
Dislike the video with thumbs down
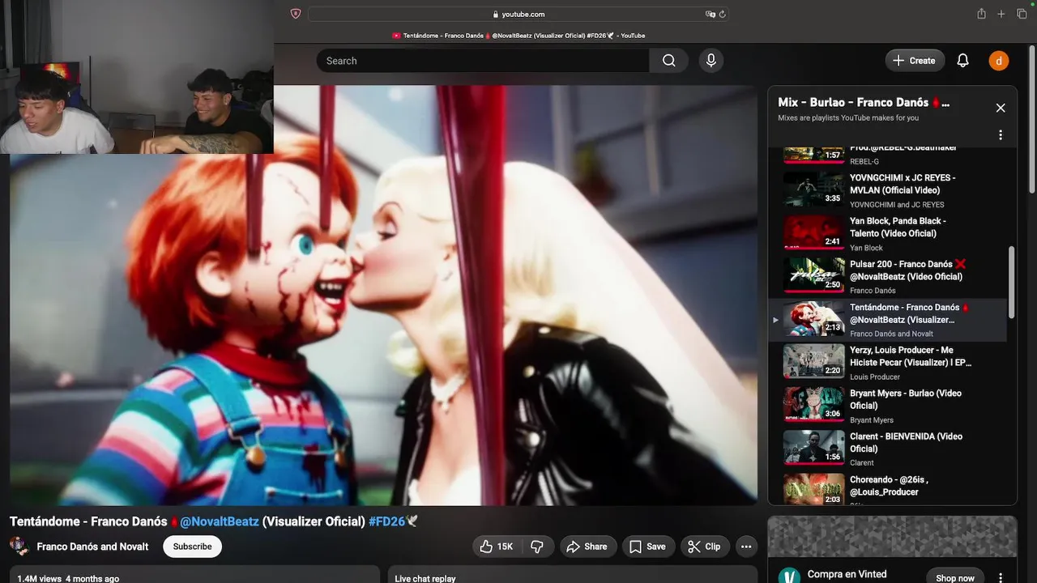point(536,547)
